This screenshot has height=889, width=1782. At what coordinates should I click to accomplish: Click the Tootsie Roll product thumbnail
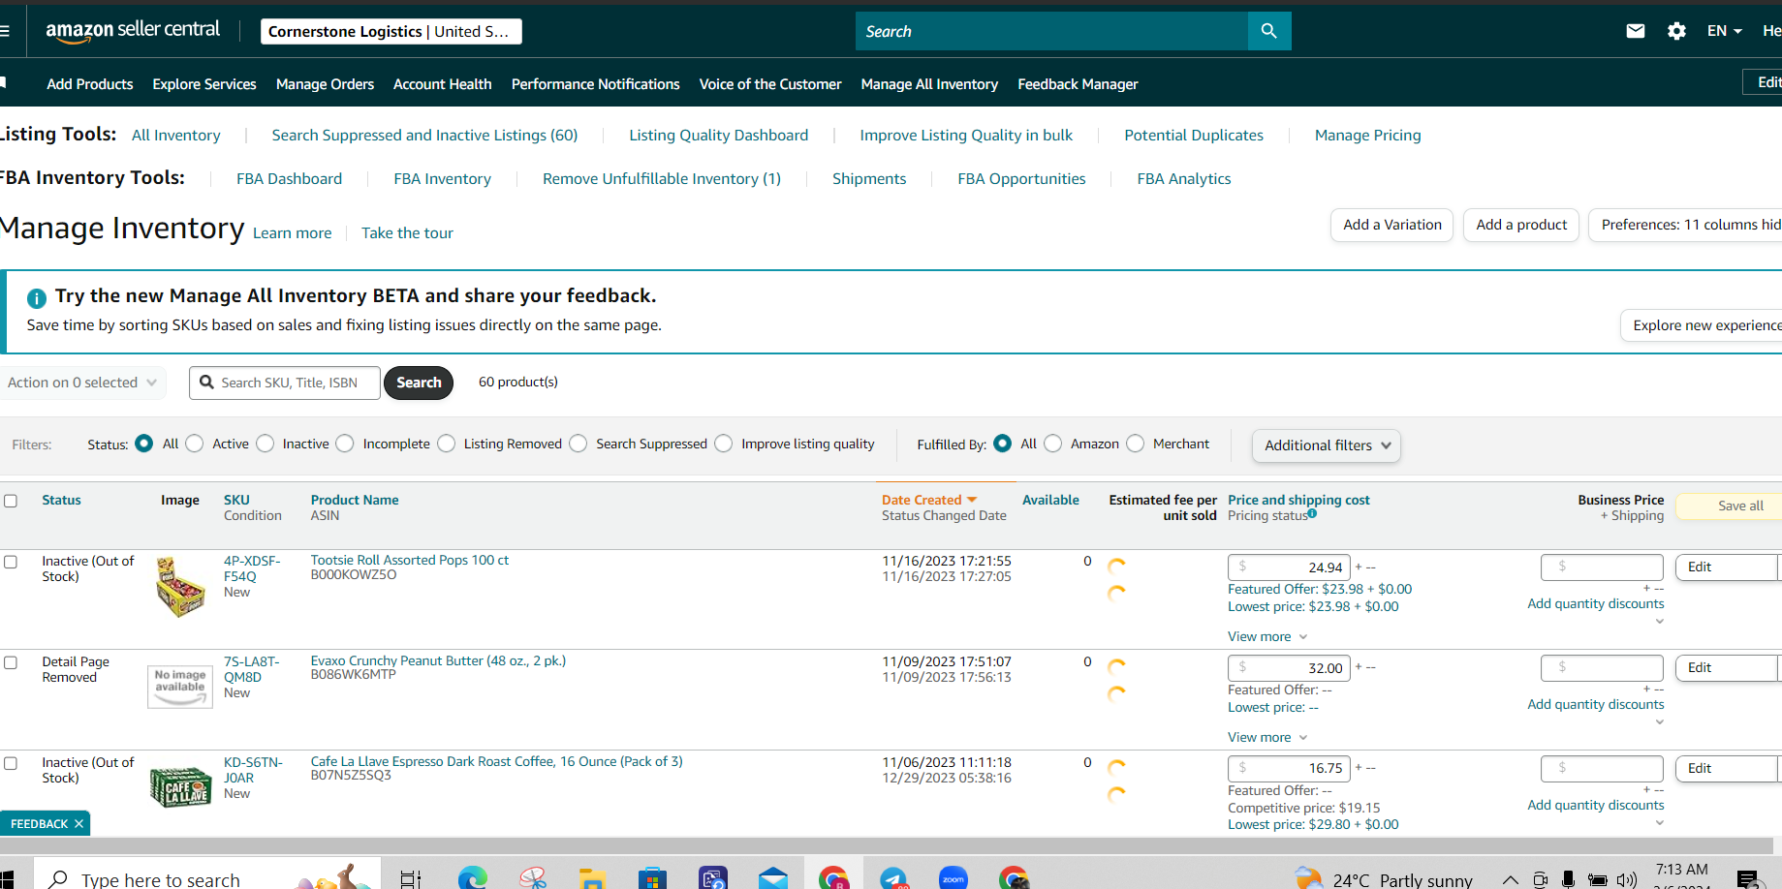(x=180, y=587)
